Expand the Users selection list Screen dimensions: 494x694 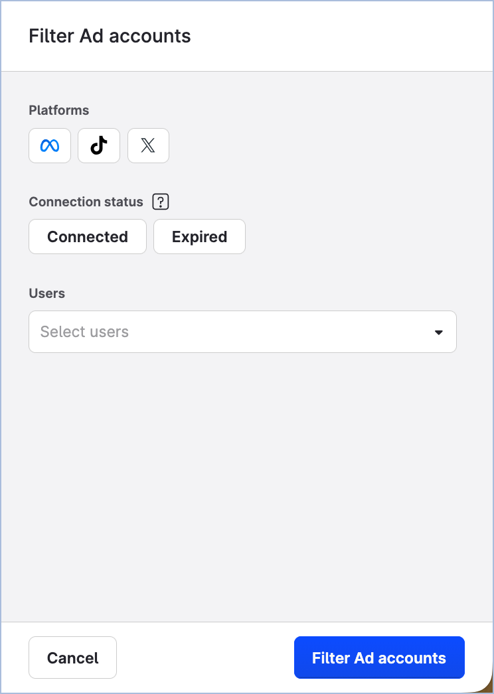242,332
